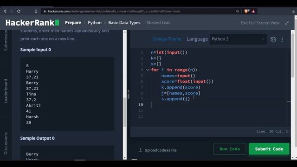The image size is (297, 167).
Task: Click the name Harry in sample input
Action: coord(32,71)
